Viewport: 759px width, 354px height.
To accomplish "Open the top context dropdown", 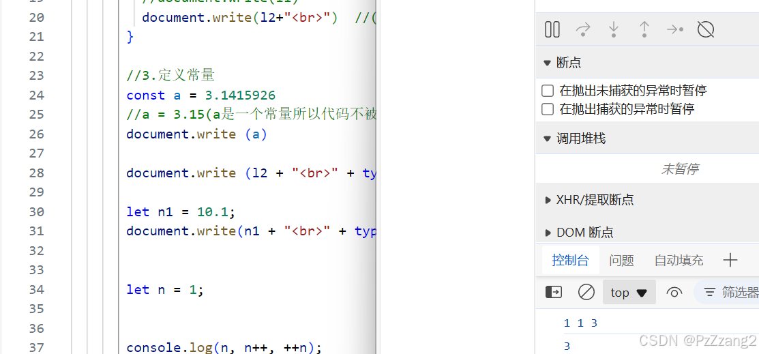I will [629, 292].
